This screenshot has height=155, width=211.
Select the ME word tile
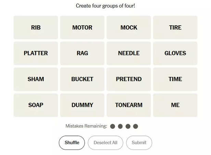(x=175, y=105)
